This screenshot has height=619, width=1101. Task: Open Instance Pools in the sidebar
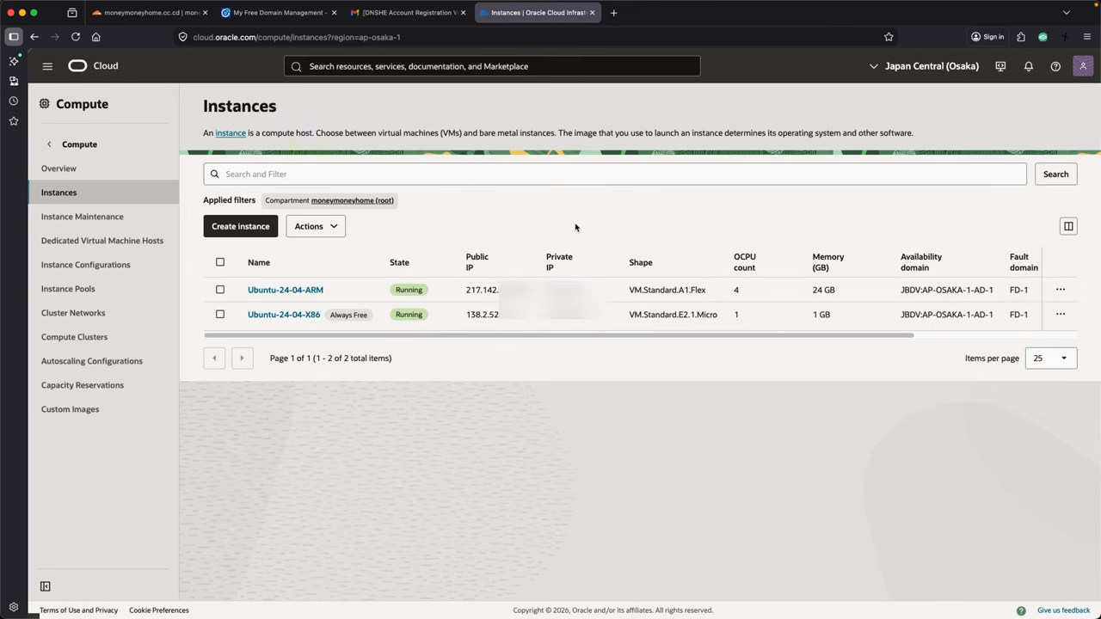tap(68, 289)
